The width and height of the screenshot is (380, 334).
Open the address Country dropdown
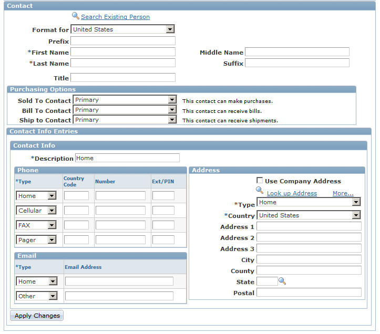pos(309,215)
